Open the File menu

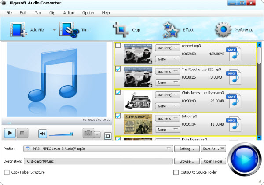tap(9, 13)
